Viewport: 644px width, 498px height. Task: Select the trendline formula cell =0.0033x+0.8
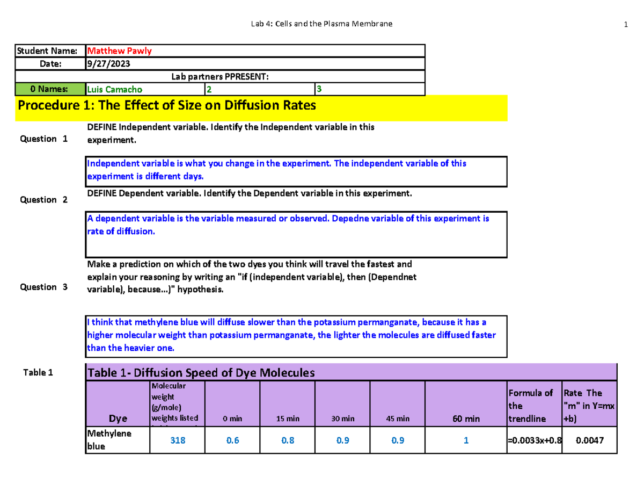(x=534, y=440)
